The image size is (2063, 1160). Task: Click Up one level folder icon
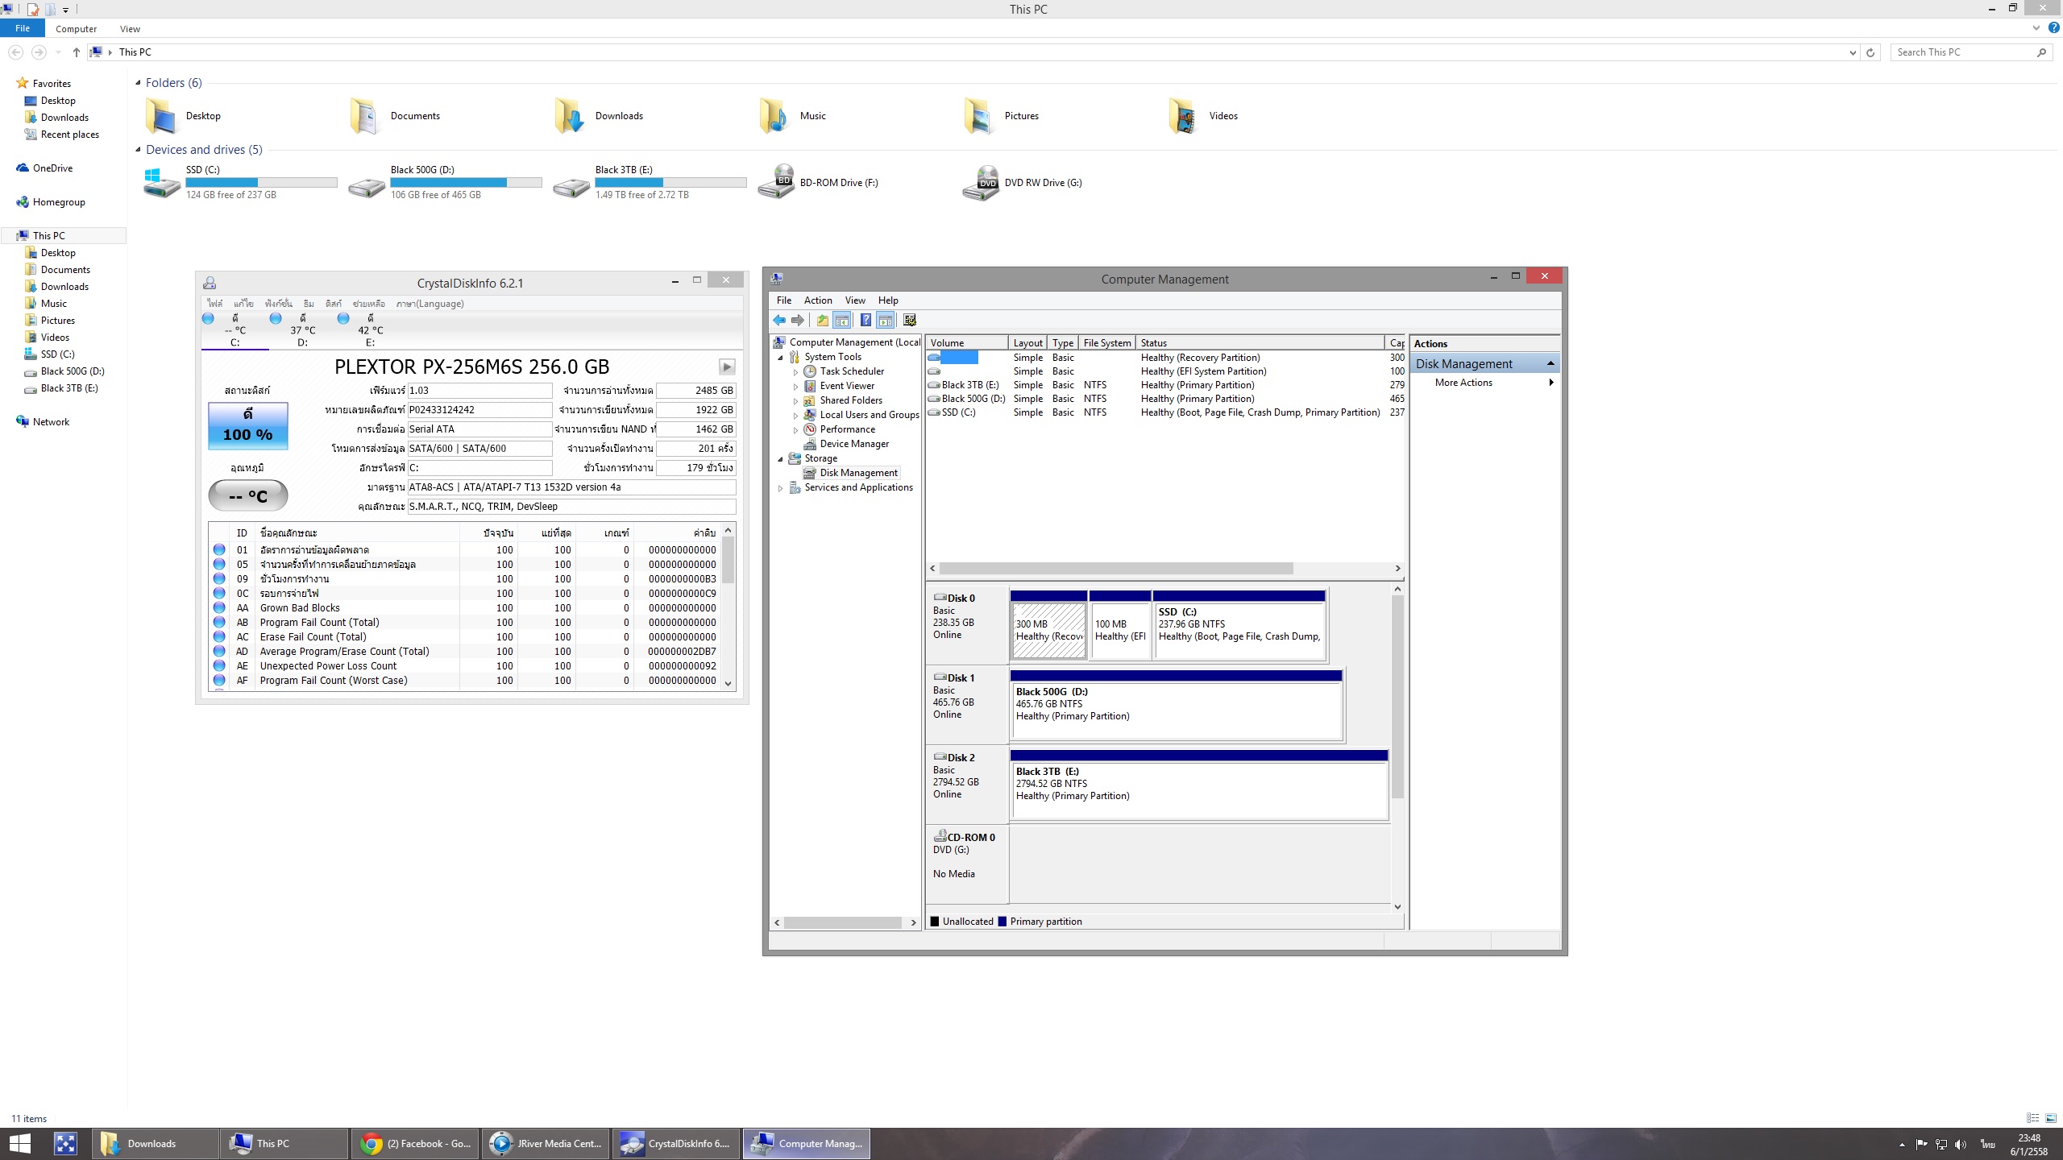[822, 321]
